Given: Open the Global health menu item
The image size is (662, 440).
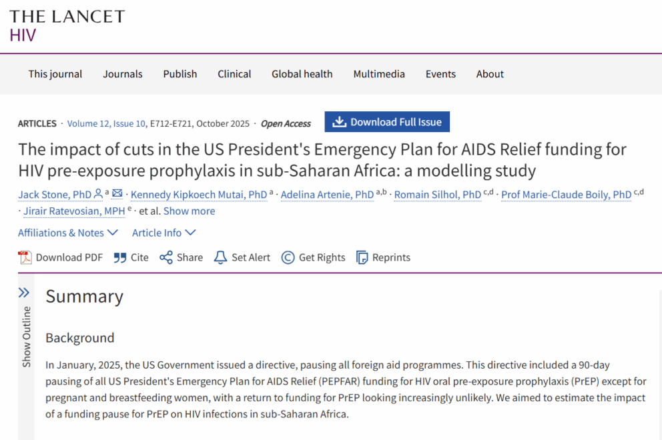Looking at the screenshot, I should [302, 74].
